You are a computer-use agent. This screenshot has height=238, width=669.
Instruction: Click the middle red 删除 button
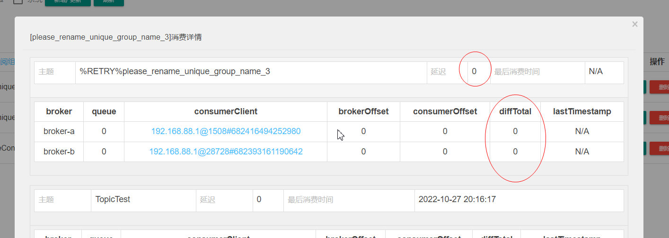[x=659, y=118]
